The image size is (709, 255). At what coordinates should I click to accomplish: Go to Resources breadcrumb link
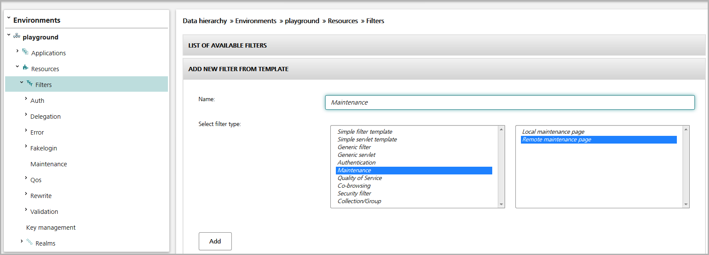343,21
